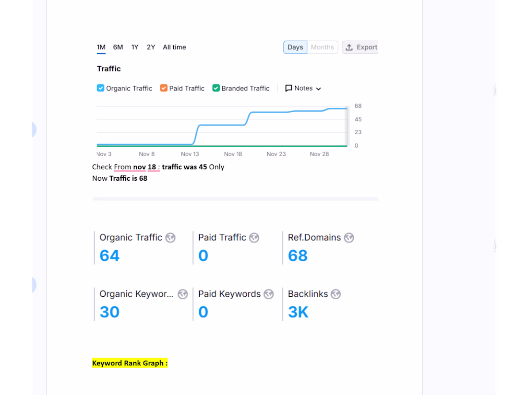Image resolution: width=528 pixels, height=395 pixels.
Task: Uncheck the Organic Traffic checkbox
Action: (x=101, y=88)
